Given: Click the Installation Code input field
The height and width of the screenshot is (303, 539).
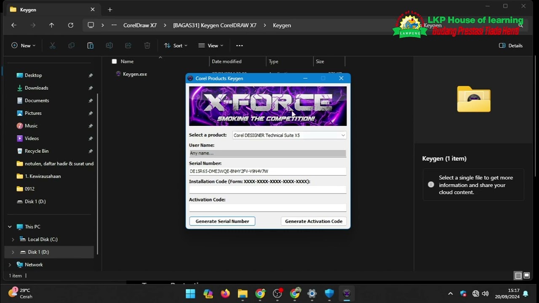Looking at the screenshot, I should click(x=268, y=189).
